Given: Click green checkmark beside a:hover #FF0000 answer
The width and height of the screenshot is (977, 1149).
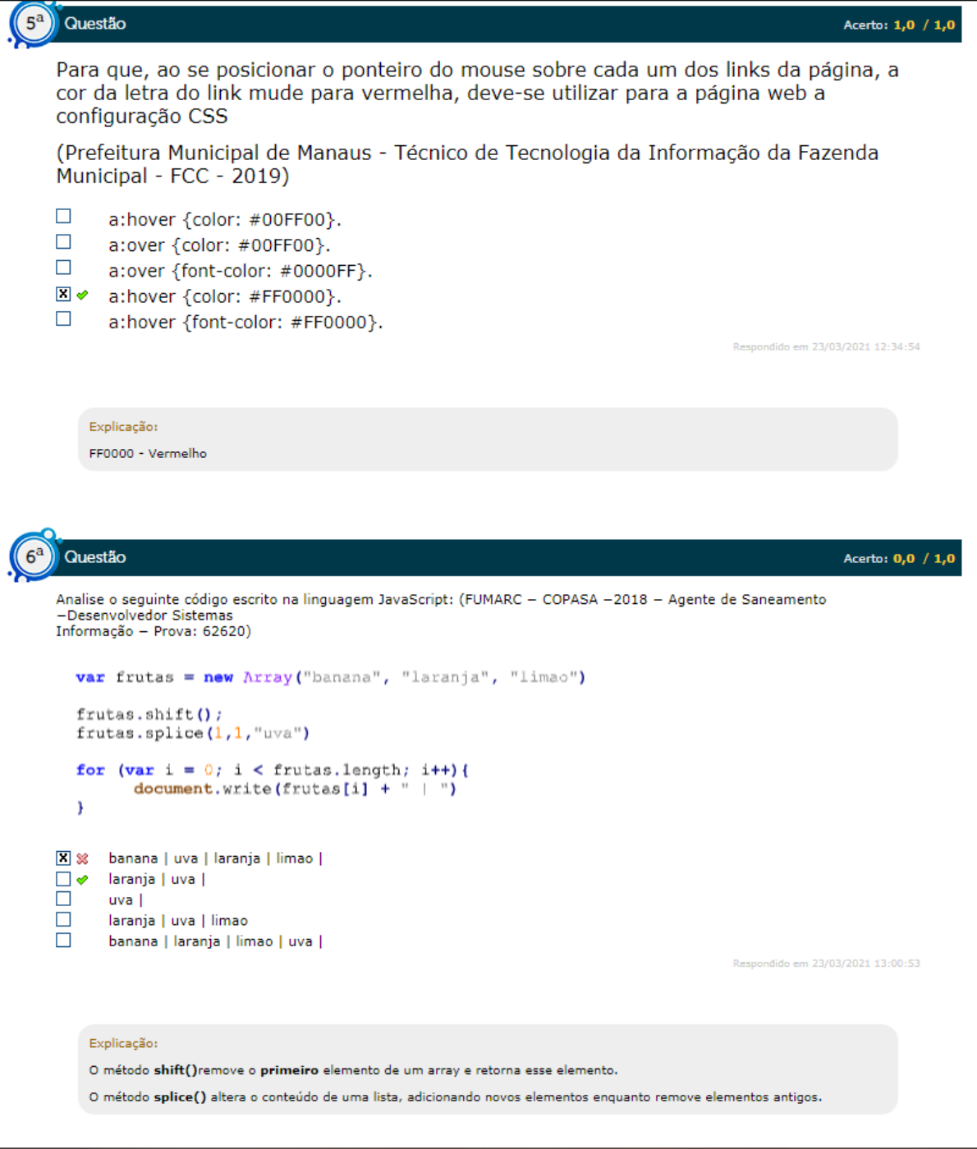Looking at the screenshot, I should (82, 295).
